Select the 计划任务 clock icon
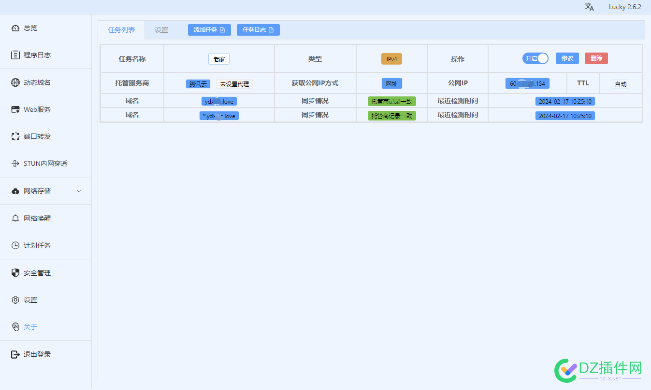This screenshot has width=651, height=390. click(x=15, y=245)
